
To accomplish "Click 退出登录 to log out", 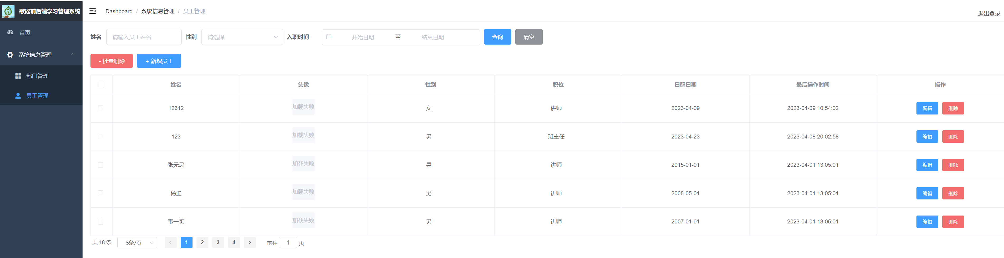I will click(989, 13).
